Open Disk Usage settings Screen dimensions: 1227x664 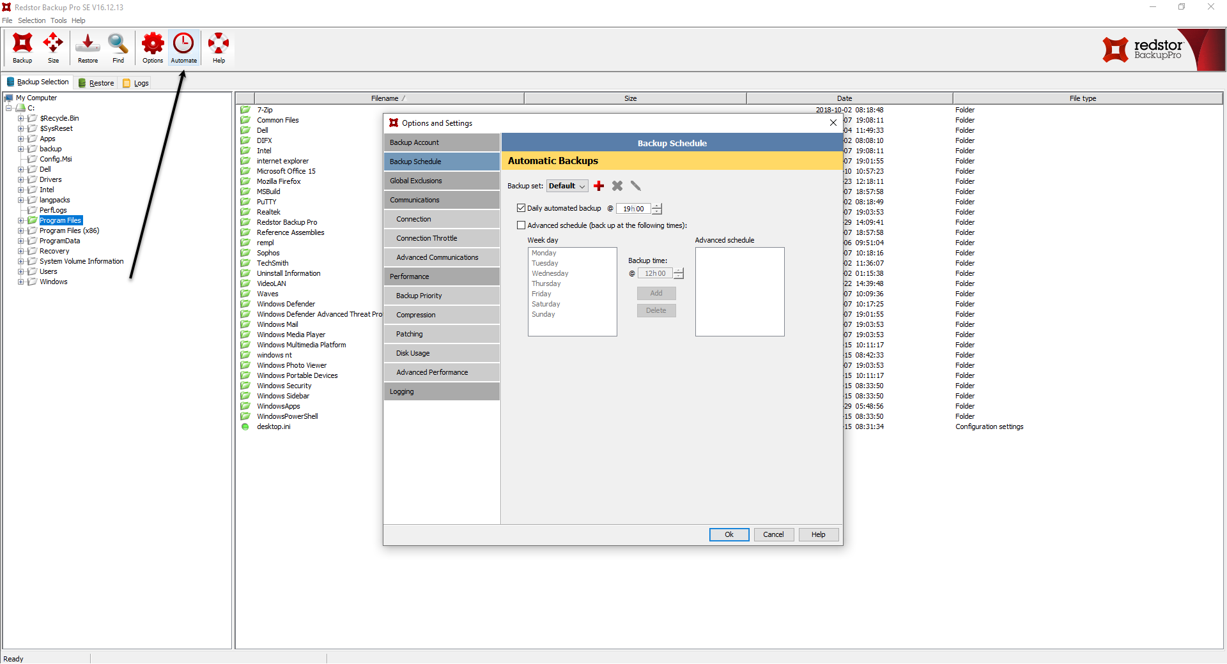tap(442, 353)
